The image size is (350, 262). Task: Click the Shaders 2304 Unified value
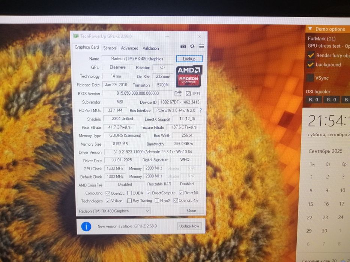(122, 119)
